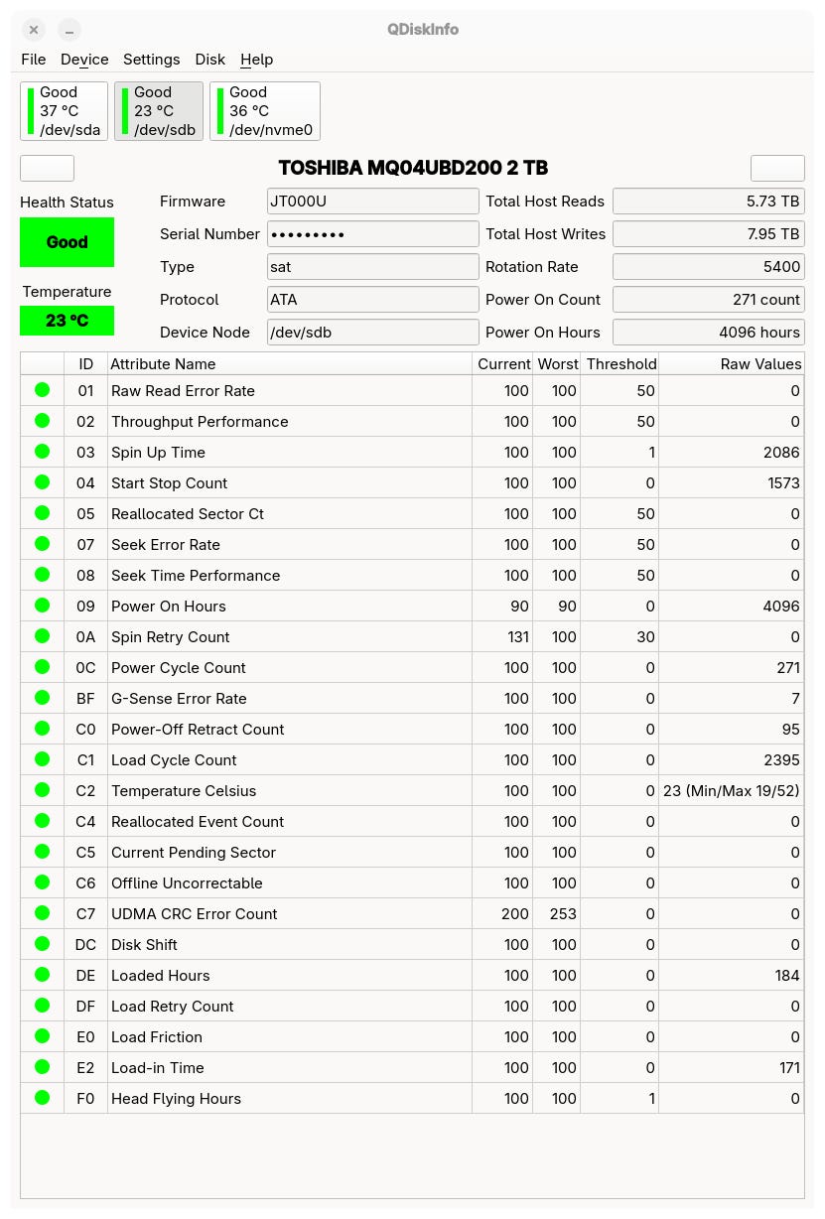Image resolution: width=825 pixels, height=1219 pixels.
Task: Click the green Good health status box
Action: 67,242
